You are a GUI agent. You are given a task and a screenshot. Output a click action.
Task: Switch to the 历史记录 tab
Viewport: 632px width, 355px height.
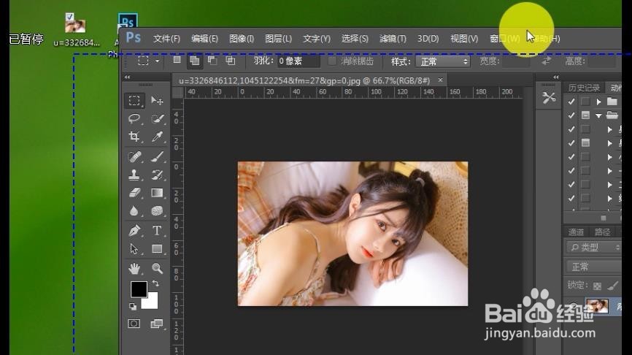coord(584,88)
